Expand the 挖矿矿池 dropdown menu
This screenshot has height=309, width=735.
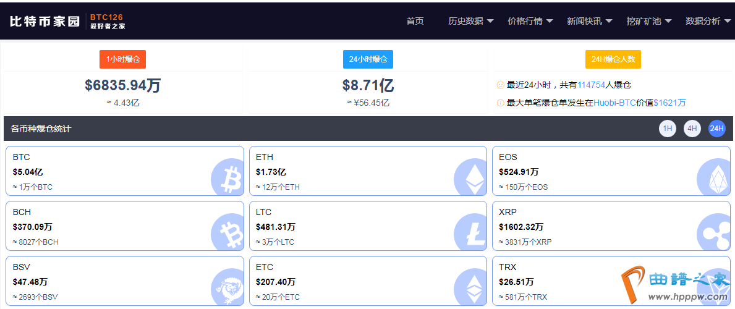click(x=648, y=21)
